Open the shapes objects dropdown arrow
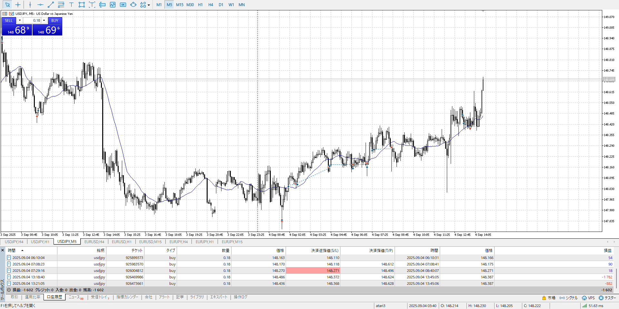The width and height of the screenshot is (619, 309). 149,5
